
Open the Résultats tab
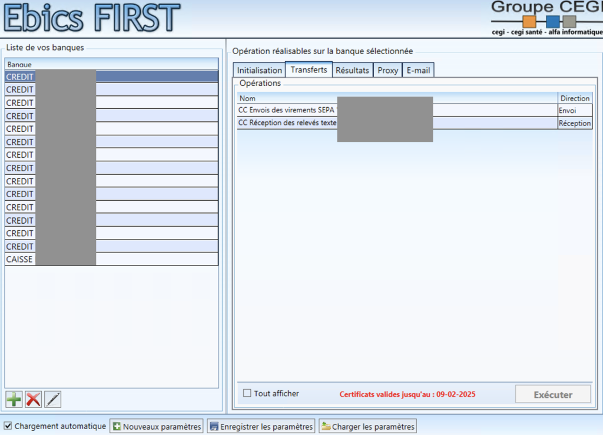(352, 70)
